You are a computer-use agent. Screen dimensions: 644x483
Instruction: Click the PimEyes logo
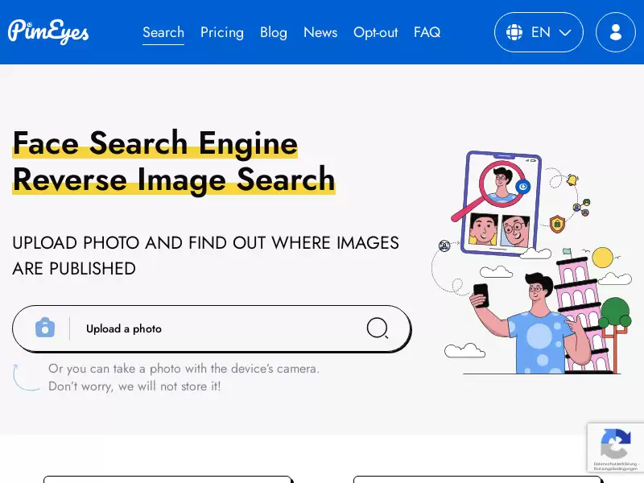pos(48,32)
